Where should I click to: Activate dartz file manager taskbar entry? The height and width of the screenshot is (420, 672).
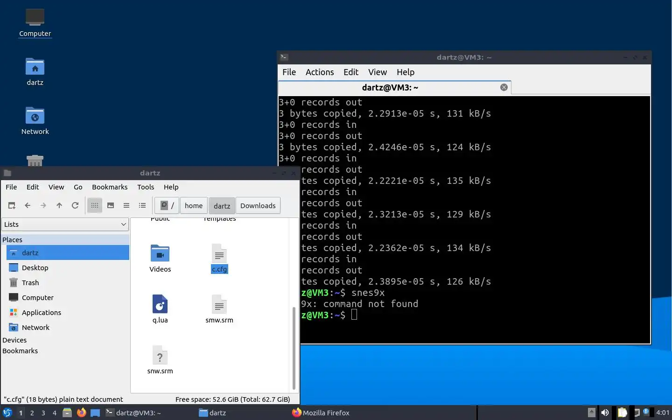(243, 413)
